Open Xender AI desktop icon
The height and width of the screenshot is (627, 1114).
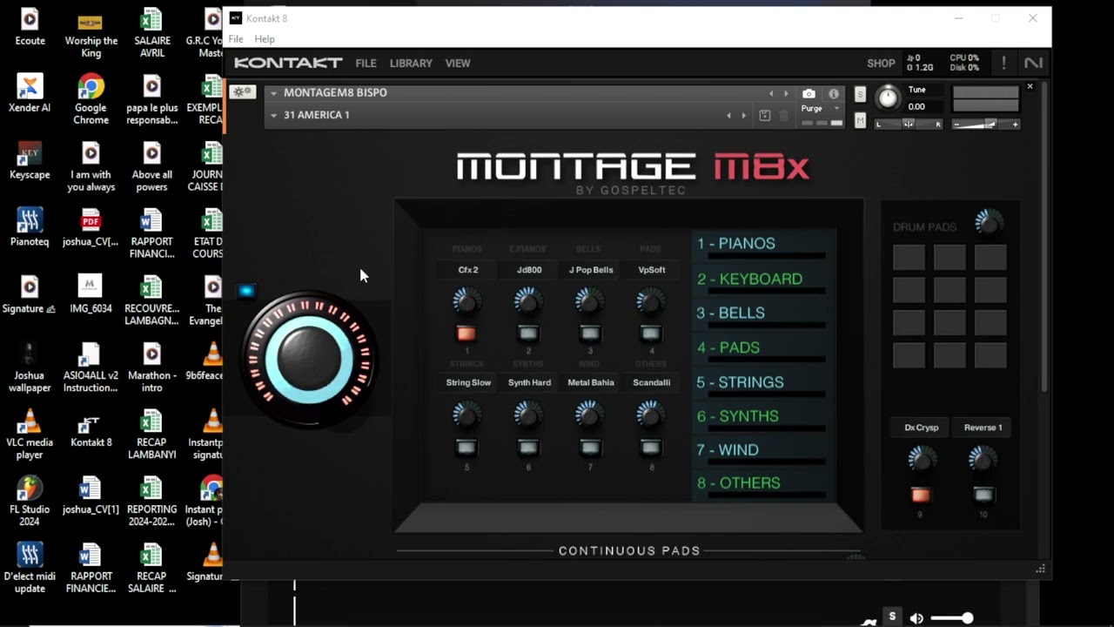30,94
